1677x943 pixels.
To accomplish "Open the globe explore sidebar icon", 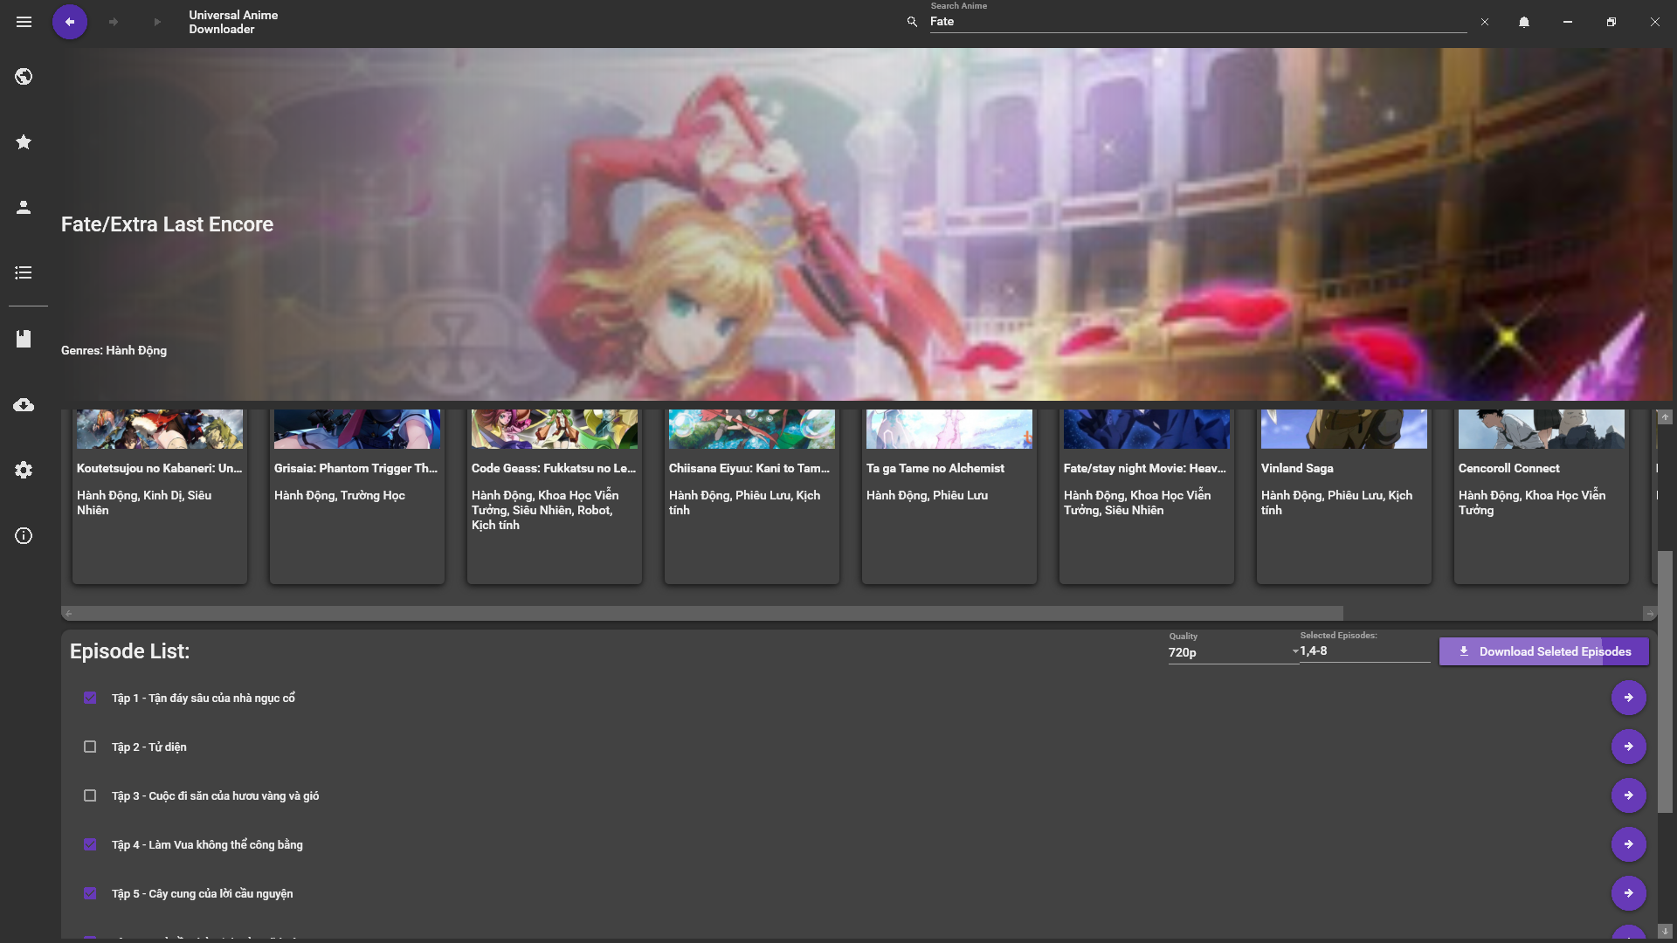I will [24, 77].
